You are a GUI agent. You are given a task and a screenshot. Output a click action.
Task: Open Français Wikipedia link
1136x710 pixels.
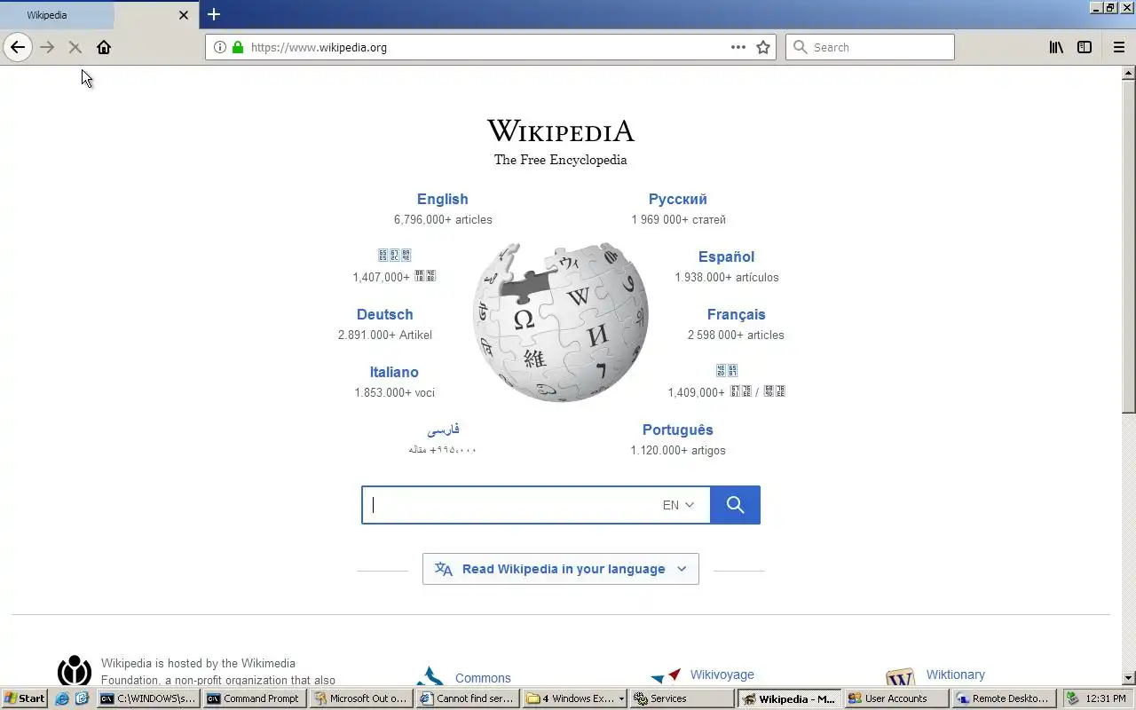(736, 314)
